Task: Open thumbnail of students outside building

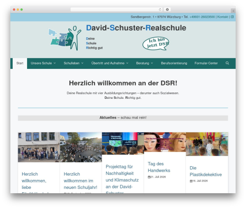Action: tap(39, 147)
